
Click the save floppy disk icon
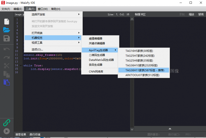pos(7,38)
